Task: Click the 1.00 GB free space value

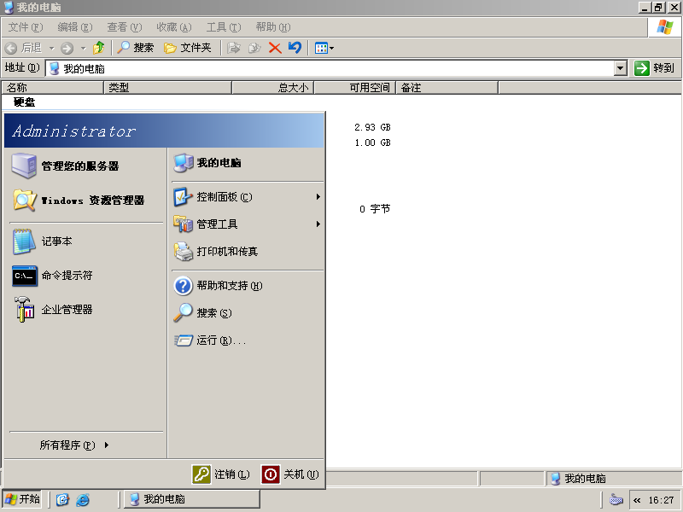Action: 372,143
